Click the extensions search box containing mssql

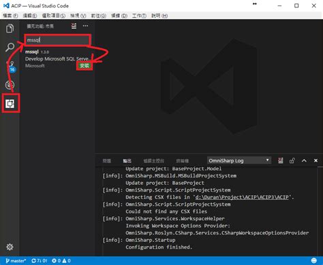click(57, 40)
